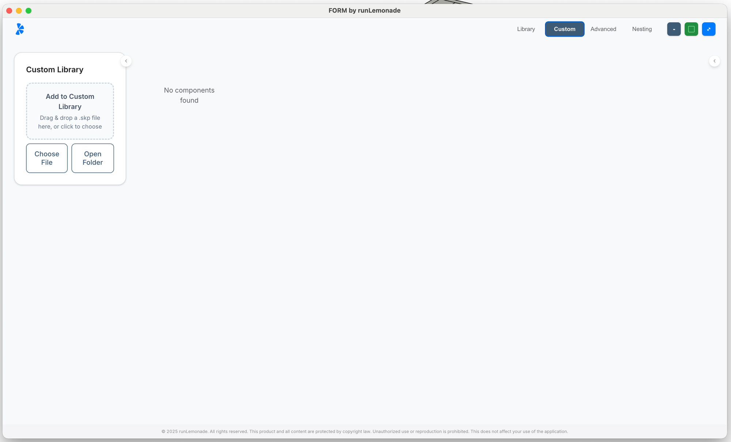
Task: Select the Custom tab
Action: click(x=564, y=29)
